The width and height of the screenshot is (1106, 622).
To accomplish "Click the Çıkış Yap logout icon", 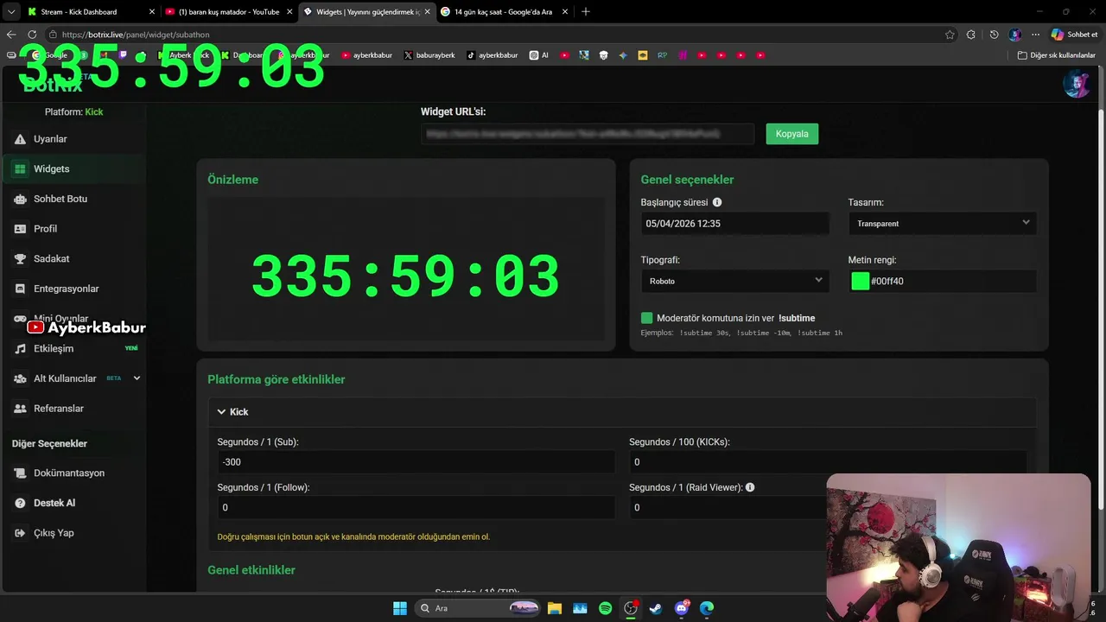I will 20,533.
